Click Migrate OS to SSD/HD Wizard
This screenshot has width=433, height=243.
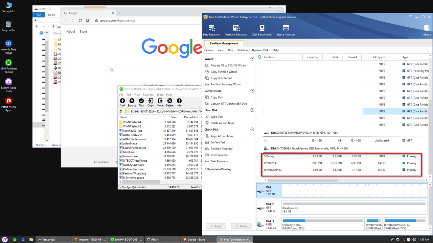(228, 65)
